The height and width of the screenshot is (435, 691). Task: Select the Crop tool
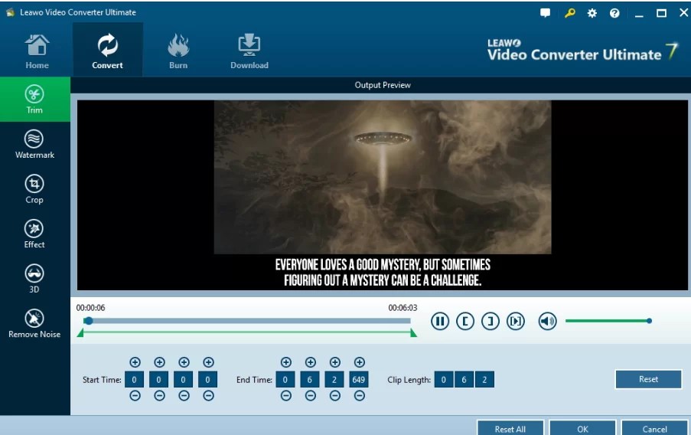point(34,190)
